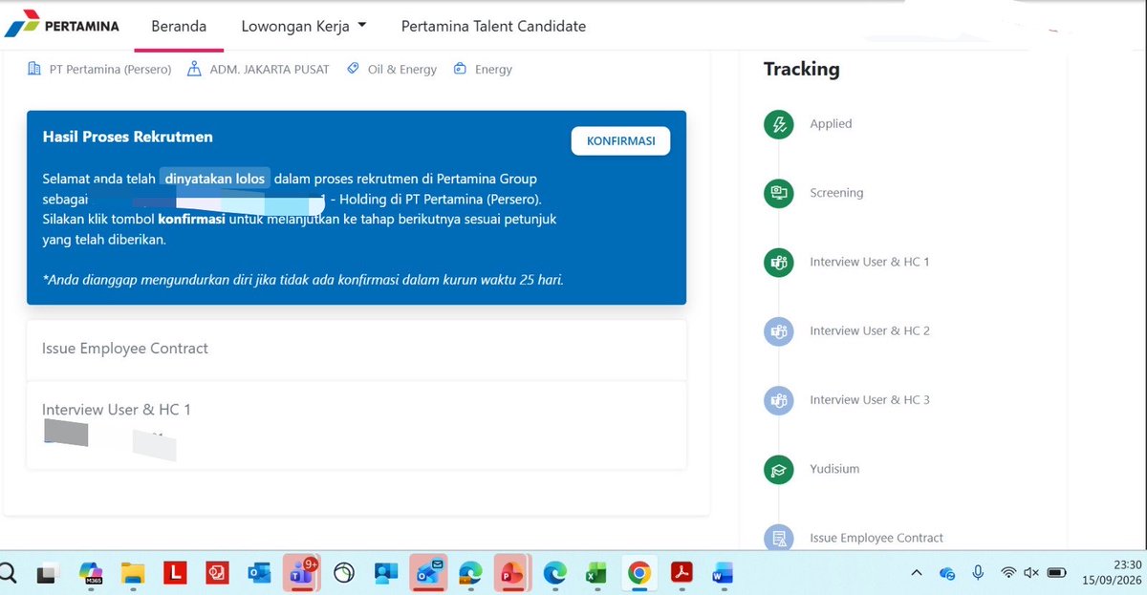Open Microsoft Word from the taskbar
The width and height of the screenshot is (1147, 595).
click(722, 573)
